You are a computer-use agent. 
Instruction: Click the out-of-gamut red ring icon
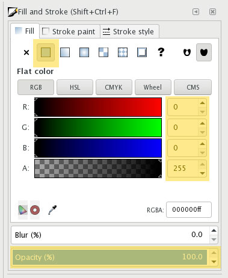click(x=35, y=210)
